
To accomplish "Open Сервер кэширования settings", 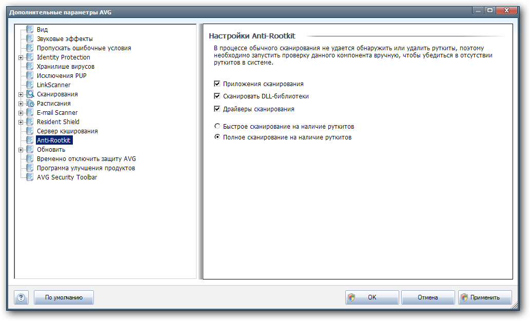I will [67, 131].
